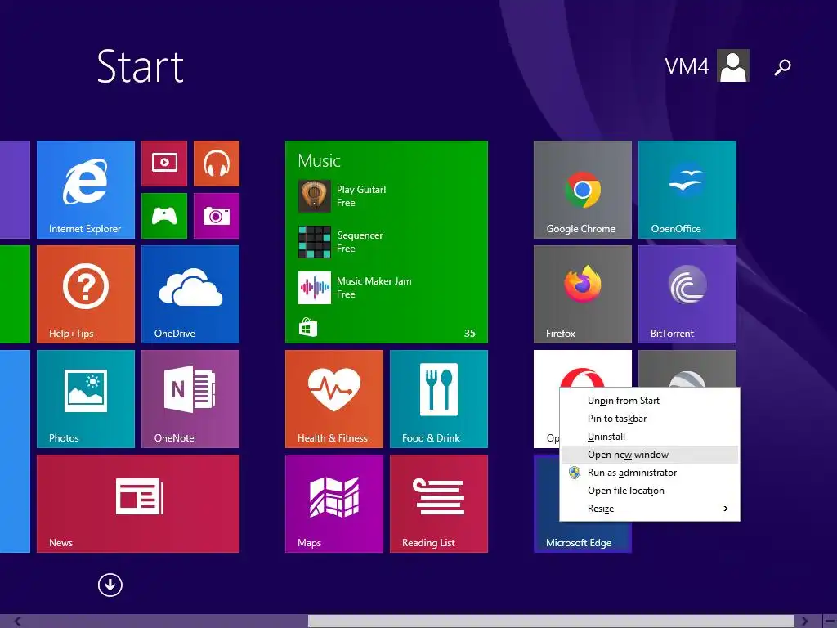Open Play Guitar! app in the Music tile

[x=342, y=196]
